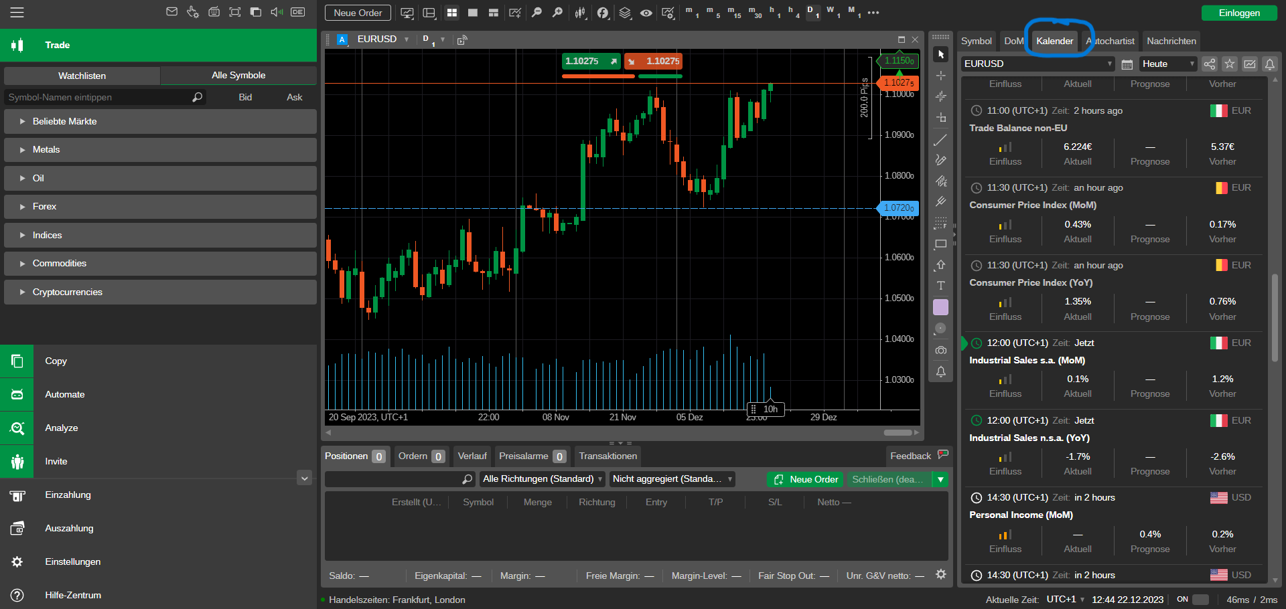Toggle chart object visibility via the eye icon

646,13
